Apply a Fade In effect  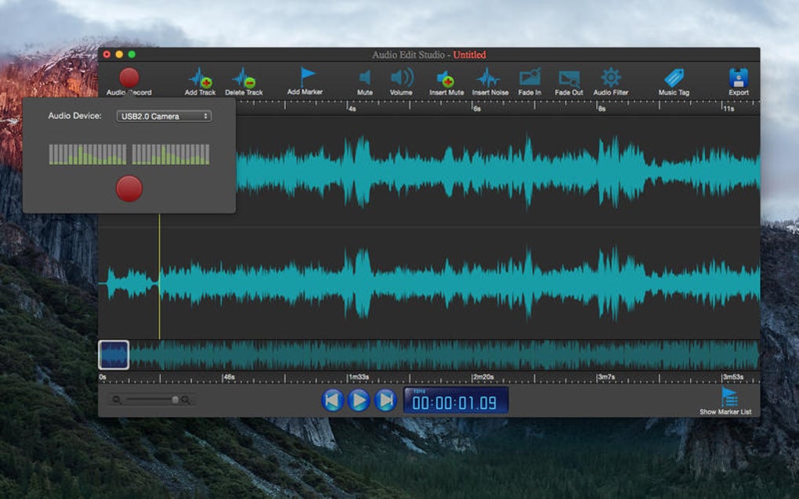coord(530,77)
